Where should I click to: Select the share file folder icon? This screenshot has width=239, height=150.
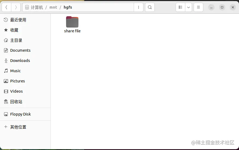tap(72, 22)
